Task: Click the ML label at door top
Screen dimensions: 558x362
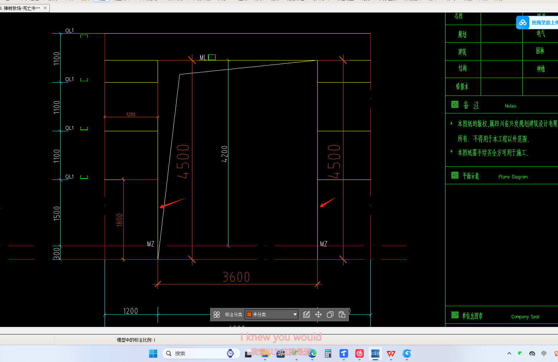Action: point(203,57)
